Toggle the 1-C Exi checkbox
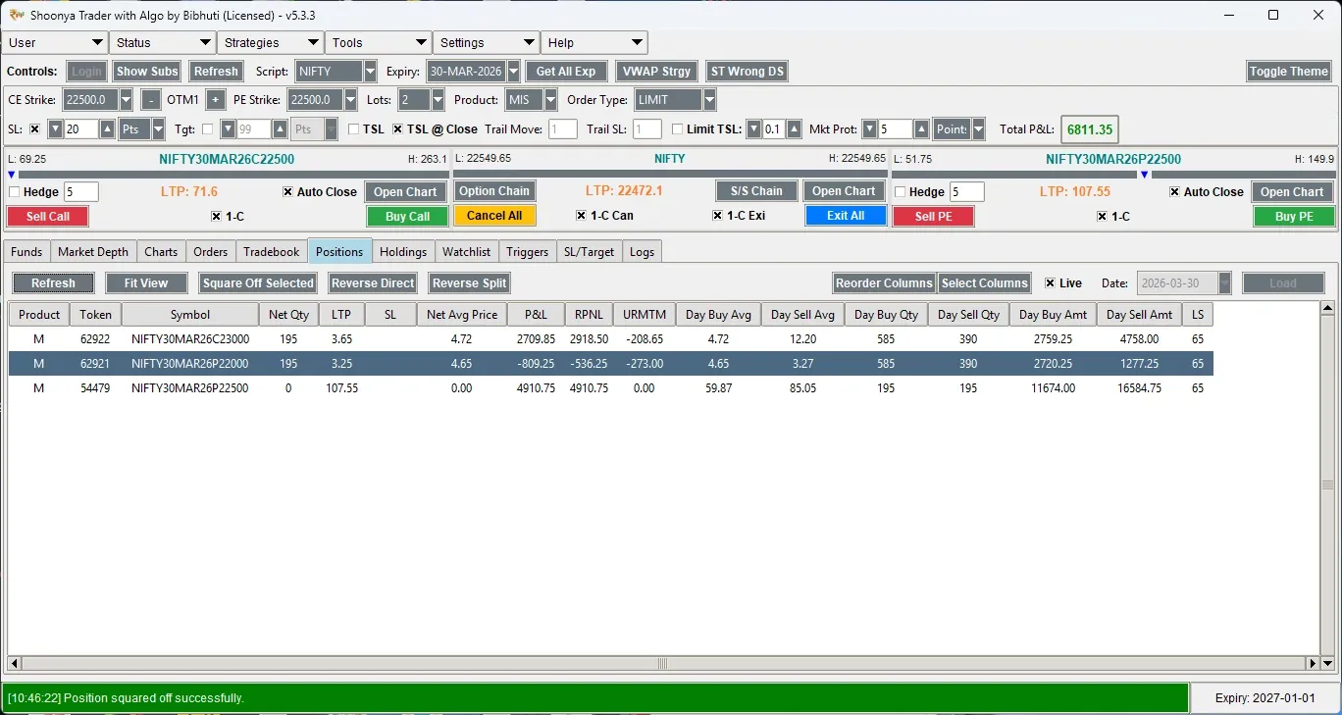Viewport: 1342px width, 715px height. [x=717, y=216]
